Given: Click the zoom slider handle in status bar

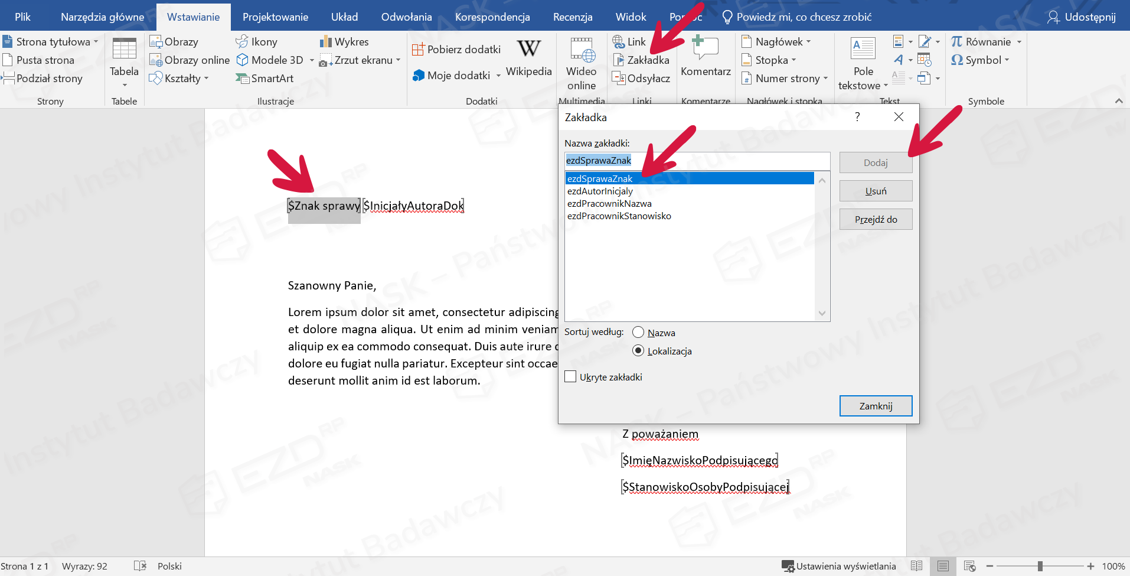Looking at the screenshot, I should pos(1040,566).
